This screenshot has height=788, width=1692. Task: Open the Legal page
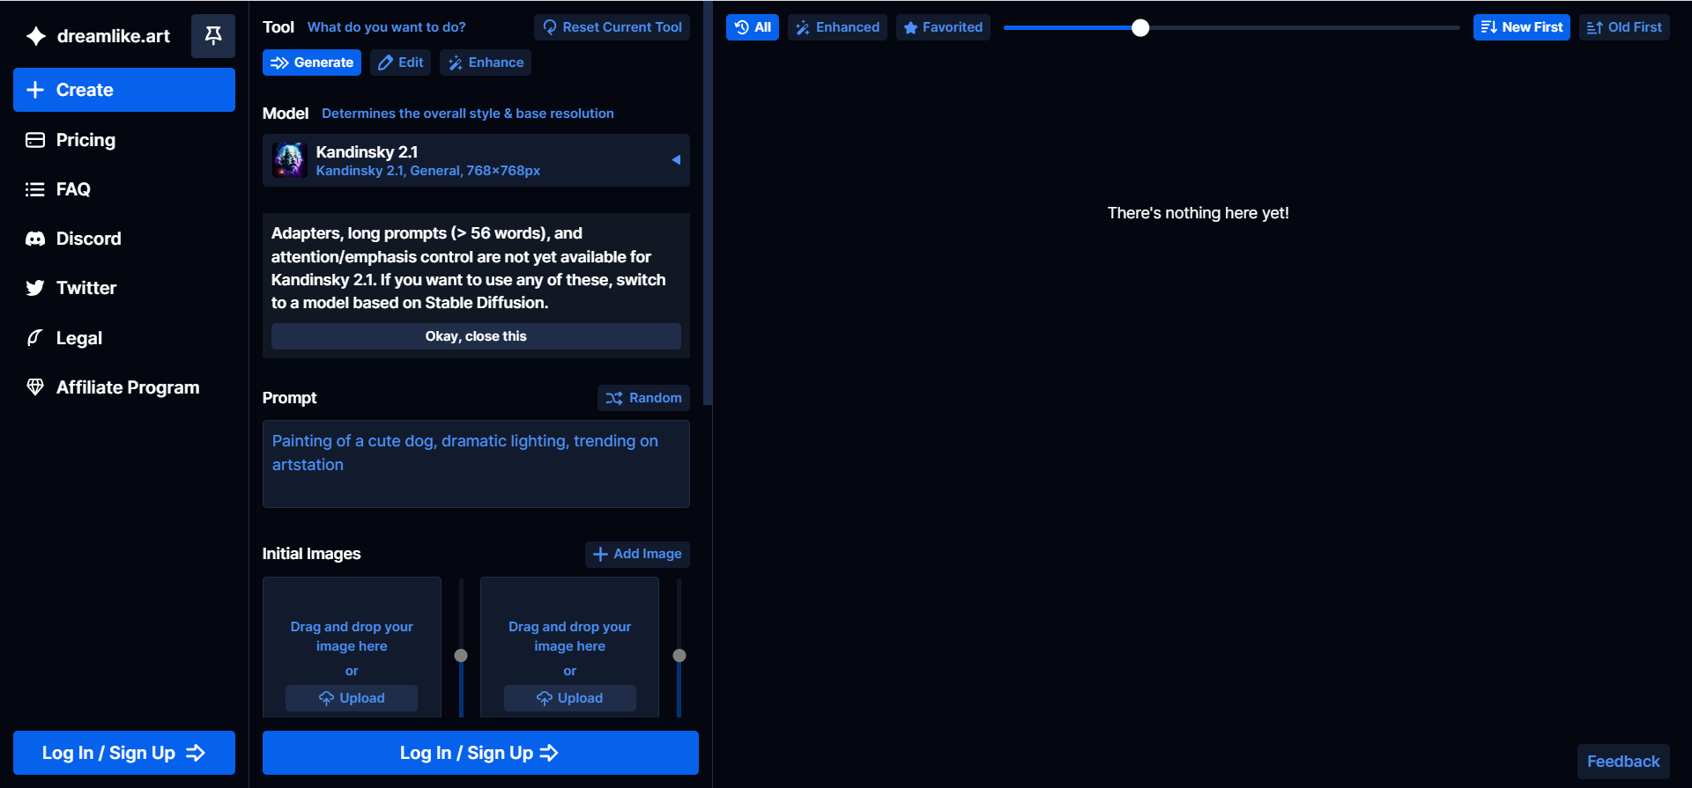[x=78, y=338]
